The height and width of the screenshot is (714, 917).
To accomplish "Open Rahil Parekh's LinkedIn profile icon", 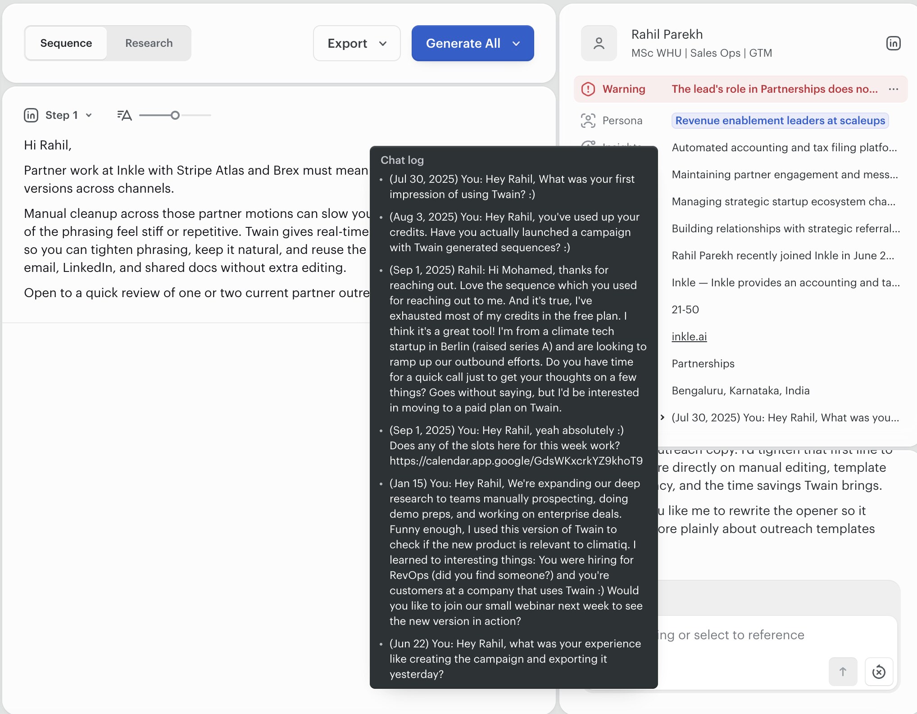I will click(893, 43).
